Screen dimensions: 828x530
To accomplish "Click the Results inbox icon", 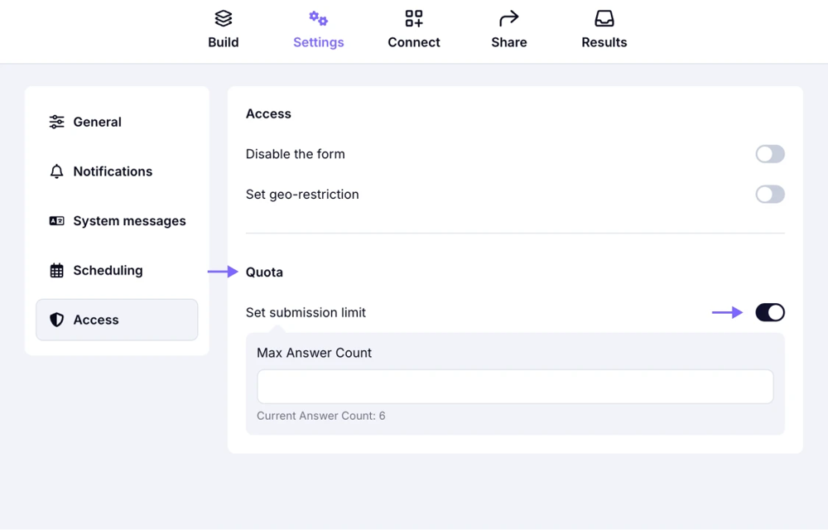I will tap(604, 18).
